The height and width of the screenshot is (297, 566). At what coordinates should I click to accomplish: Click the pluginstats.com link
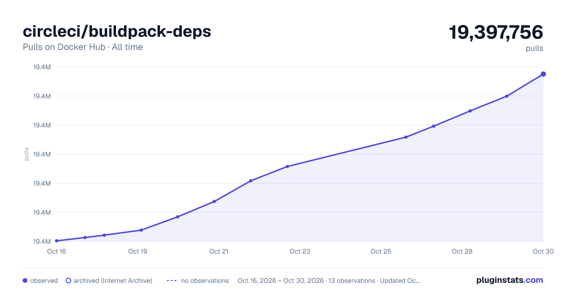(x=509, y=280)
